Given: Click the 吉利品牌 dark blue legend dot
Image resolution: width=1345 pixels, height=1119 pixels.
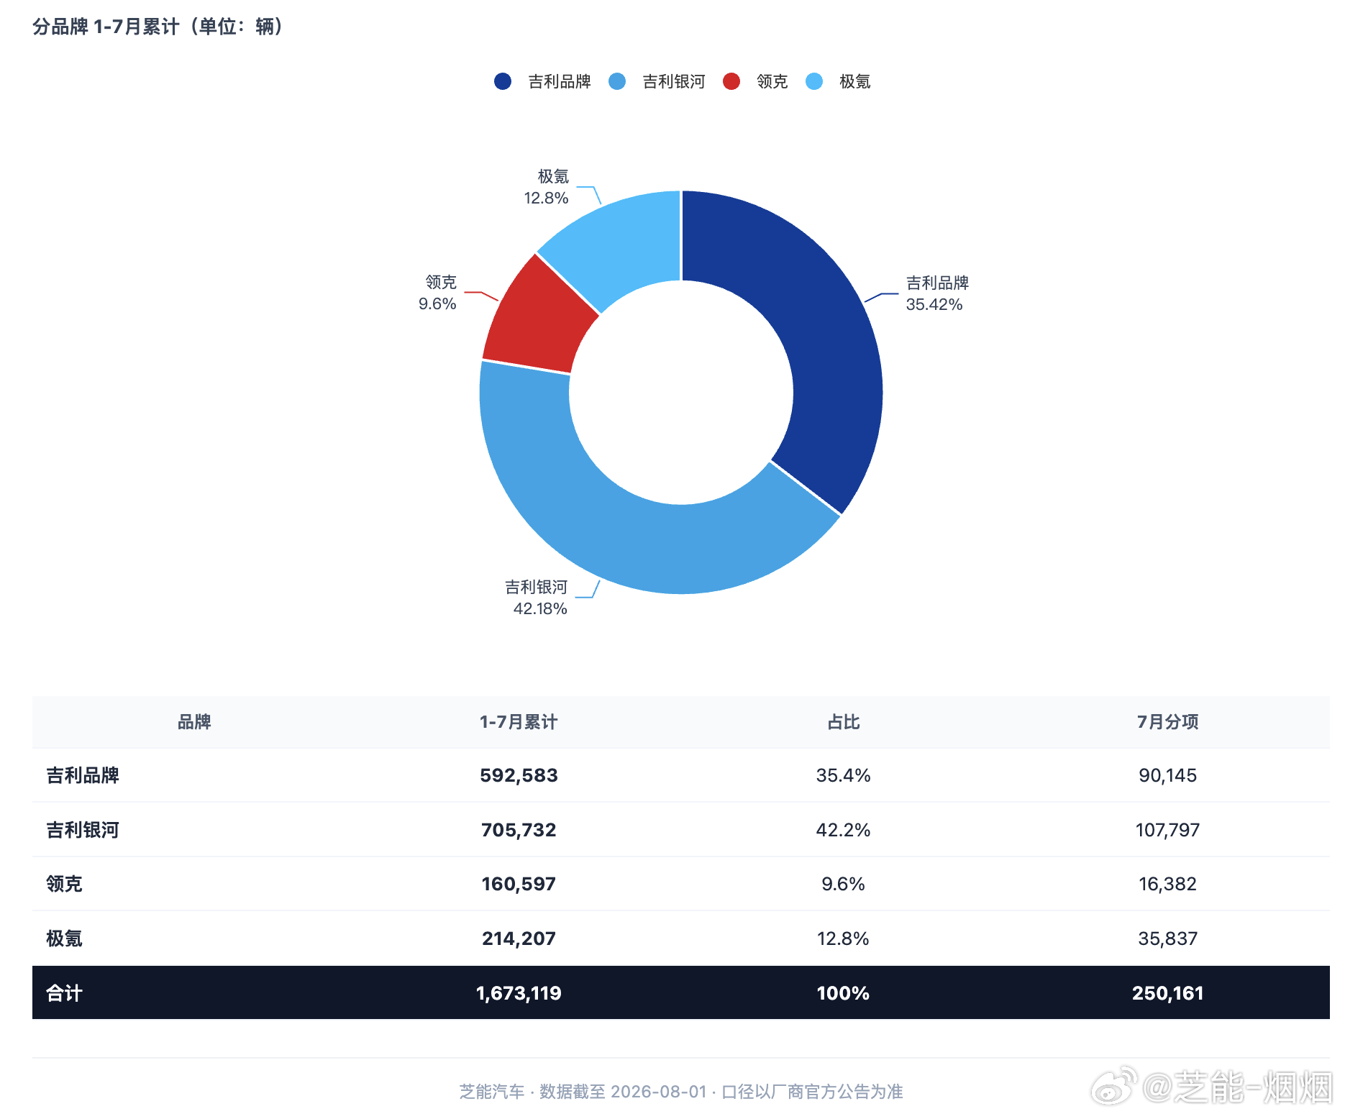Looking at the screenshot, I should 503,81.
